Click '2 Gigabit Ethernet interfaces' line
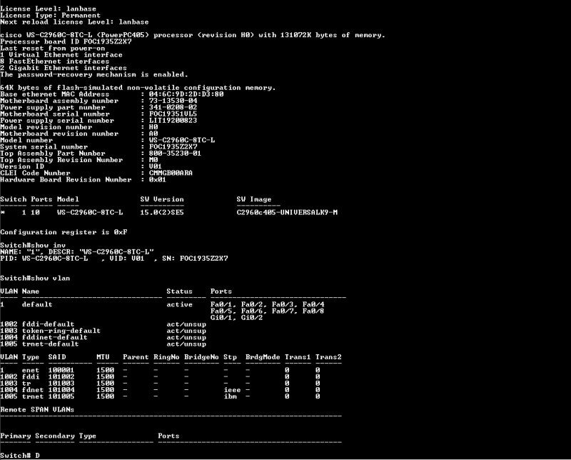The width and height of the screenshot is (571, 460). pyautogui.click(x=64, y=68)
